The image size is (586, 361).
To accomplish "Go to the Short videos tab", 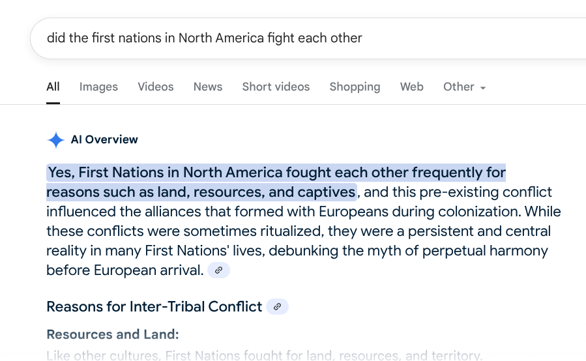I will [276, 87].
